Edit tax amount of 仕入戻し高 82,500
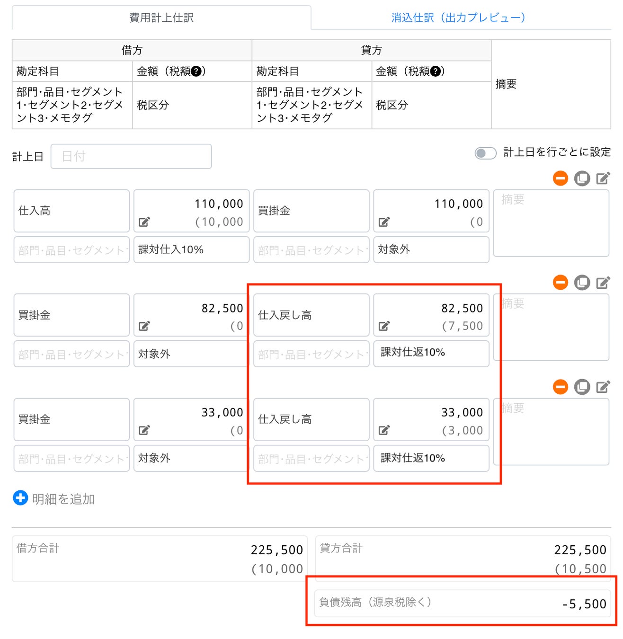This screenshot has height=639, width=623. (x=384, y=326)
